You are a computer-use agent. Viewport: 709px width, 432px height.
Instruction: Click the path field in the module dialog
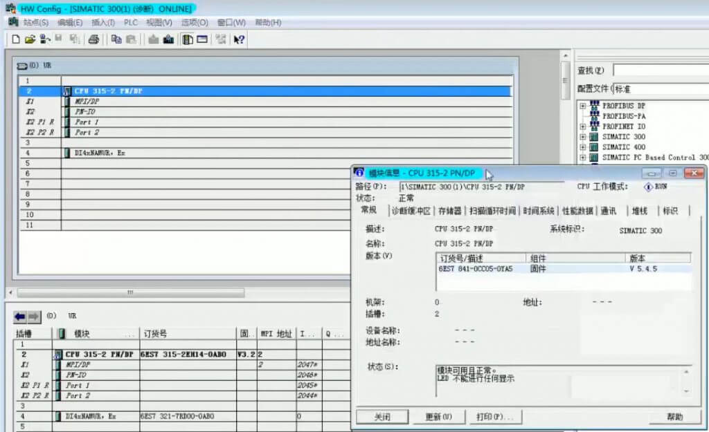pos(482,187)
